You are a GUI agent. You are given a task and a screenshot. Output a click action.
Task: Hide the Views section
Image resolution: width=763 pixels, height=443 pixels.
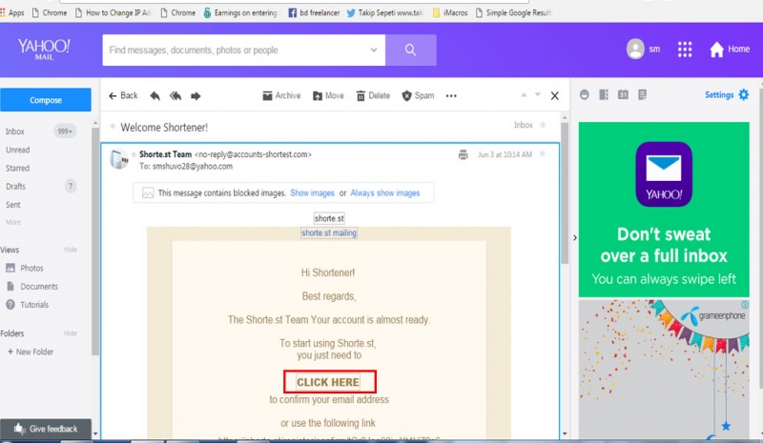click(70, 250)
